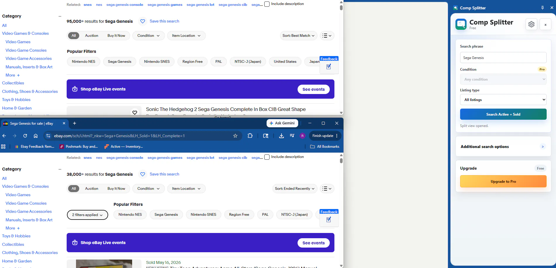This screenshot has height=268, width=556.
Task: Open Ask Gemini
Action: click(282, 123)
